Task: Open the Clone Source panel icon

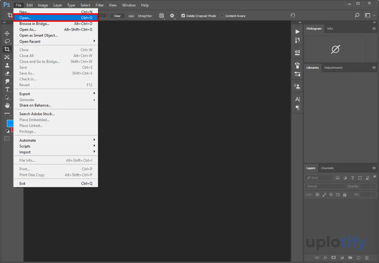Action: coord(298,86)
